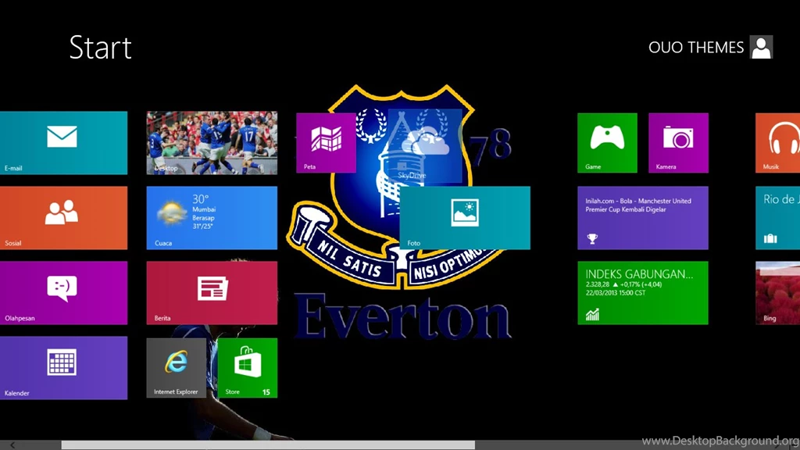Image resolution: width=800 pixels, height=450 pixels.
Task: Launch the Berita news app
Action: (211, 293)
